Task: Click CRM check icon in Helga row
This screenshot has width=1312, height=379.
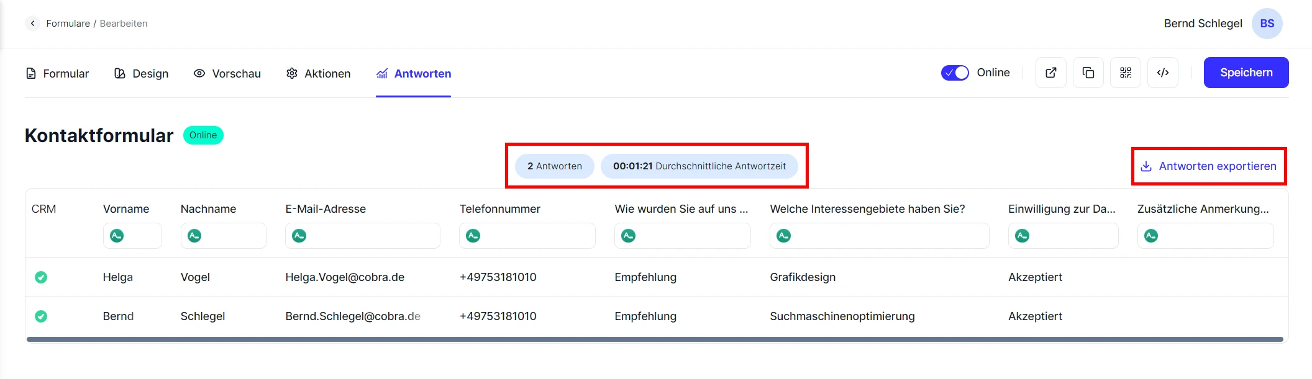Action: tap(41, 277)
